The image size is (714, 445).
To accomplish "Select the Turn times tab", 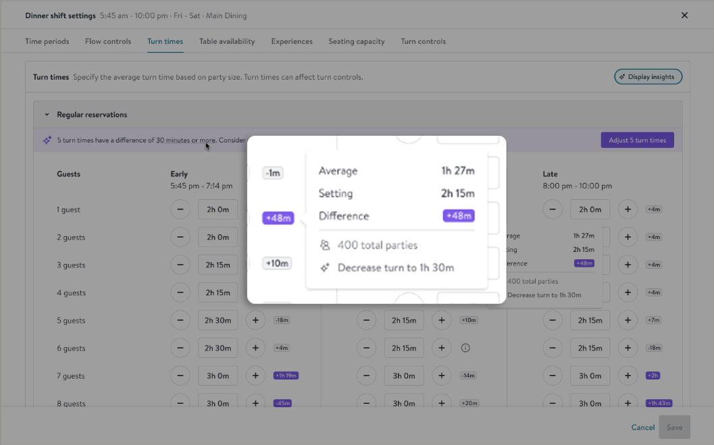I will [165, 41].
